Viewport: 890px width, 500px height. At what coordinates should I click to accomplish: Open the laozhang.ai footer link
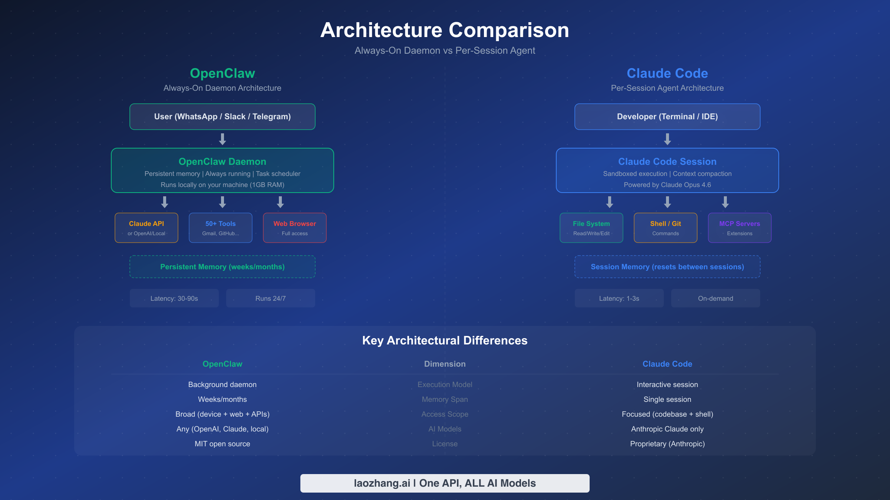[x=445, y=483]
